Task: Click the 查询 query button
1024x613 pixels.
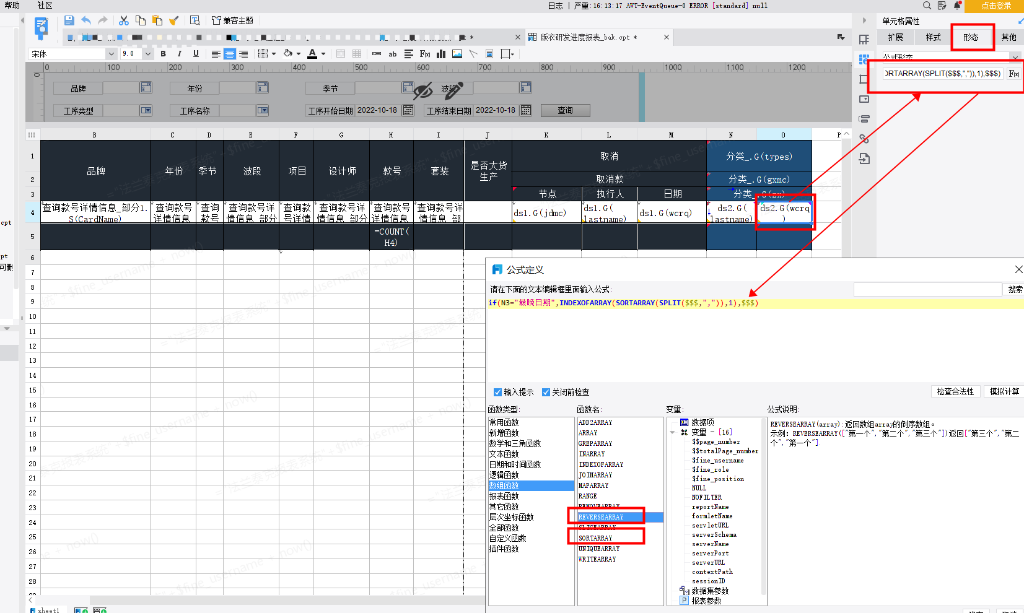Action: tap(565, 110)
